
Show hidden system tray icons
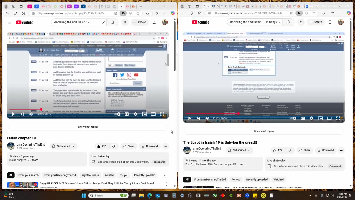point(310,196)
